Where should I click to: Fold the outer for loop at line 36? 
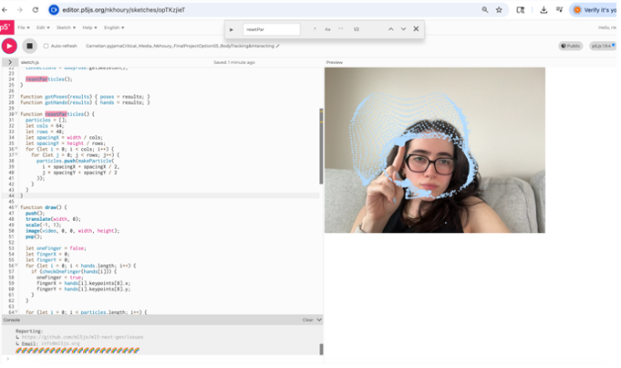pos(16,149)
